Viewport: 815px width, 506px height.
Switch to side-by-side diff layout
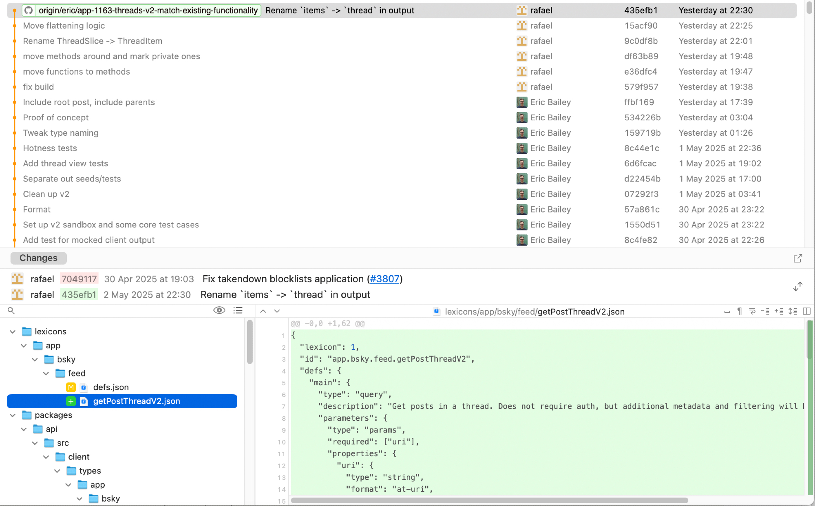click(806, 312)
